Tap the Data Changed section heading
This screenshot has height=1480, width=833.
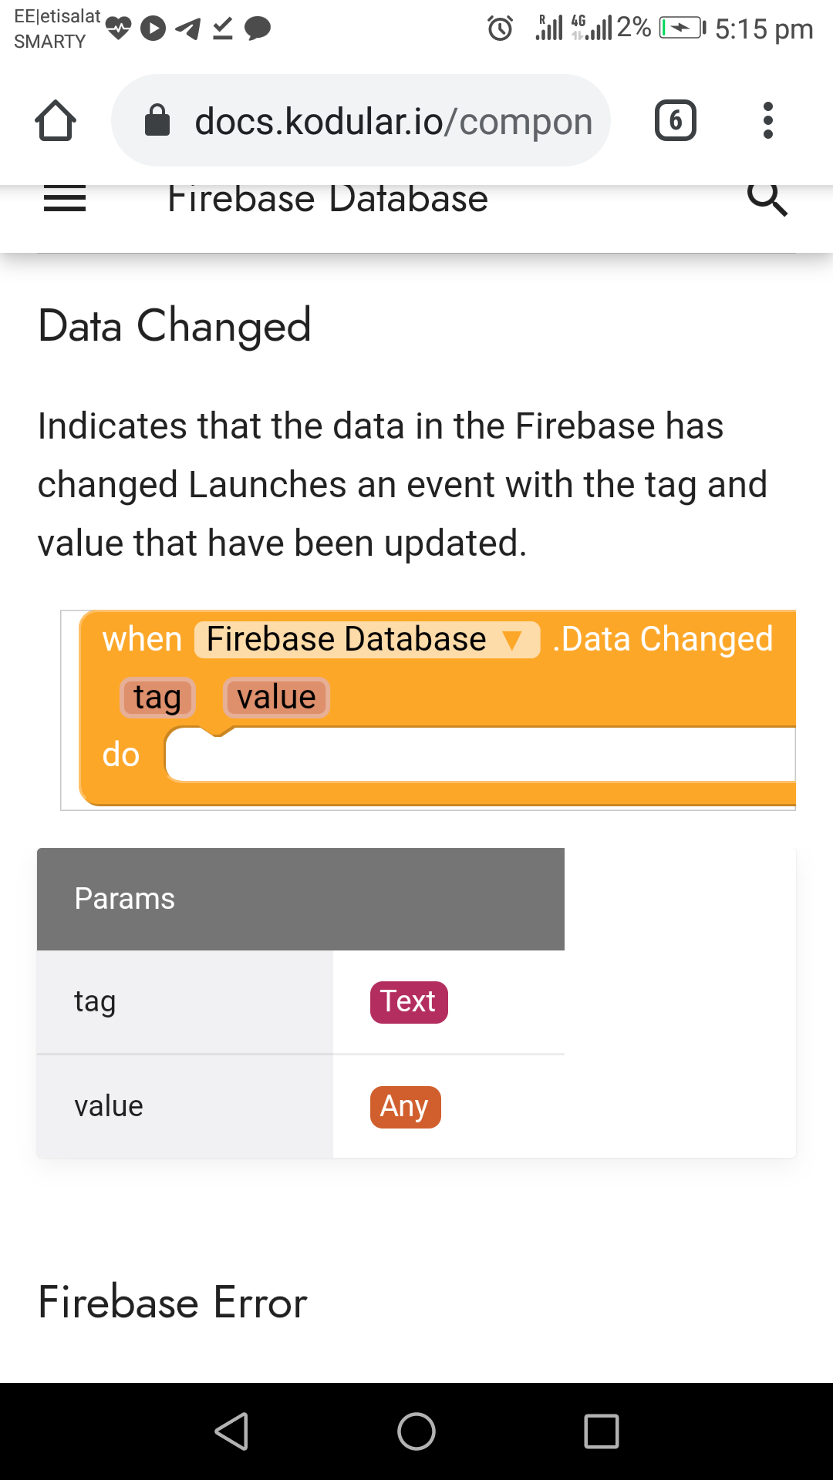pos(174,325)
